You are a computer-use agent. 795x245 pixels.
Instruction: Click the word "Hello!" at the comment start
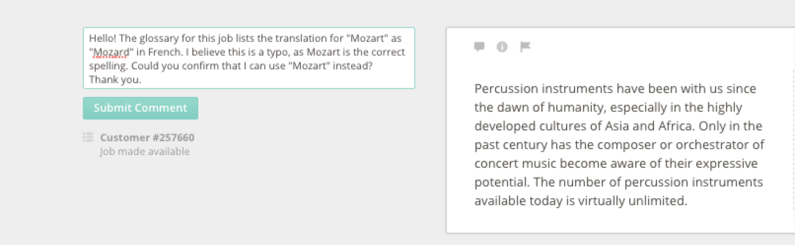tap(103, 38)
